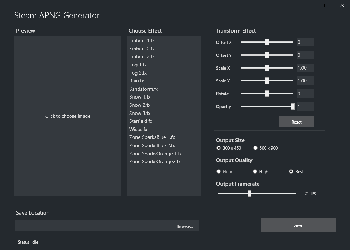Screen dimensions: 350x250
Task: Close the Steam APNG Generator window
Action: click(342, 5)
